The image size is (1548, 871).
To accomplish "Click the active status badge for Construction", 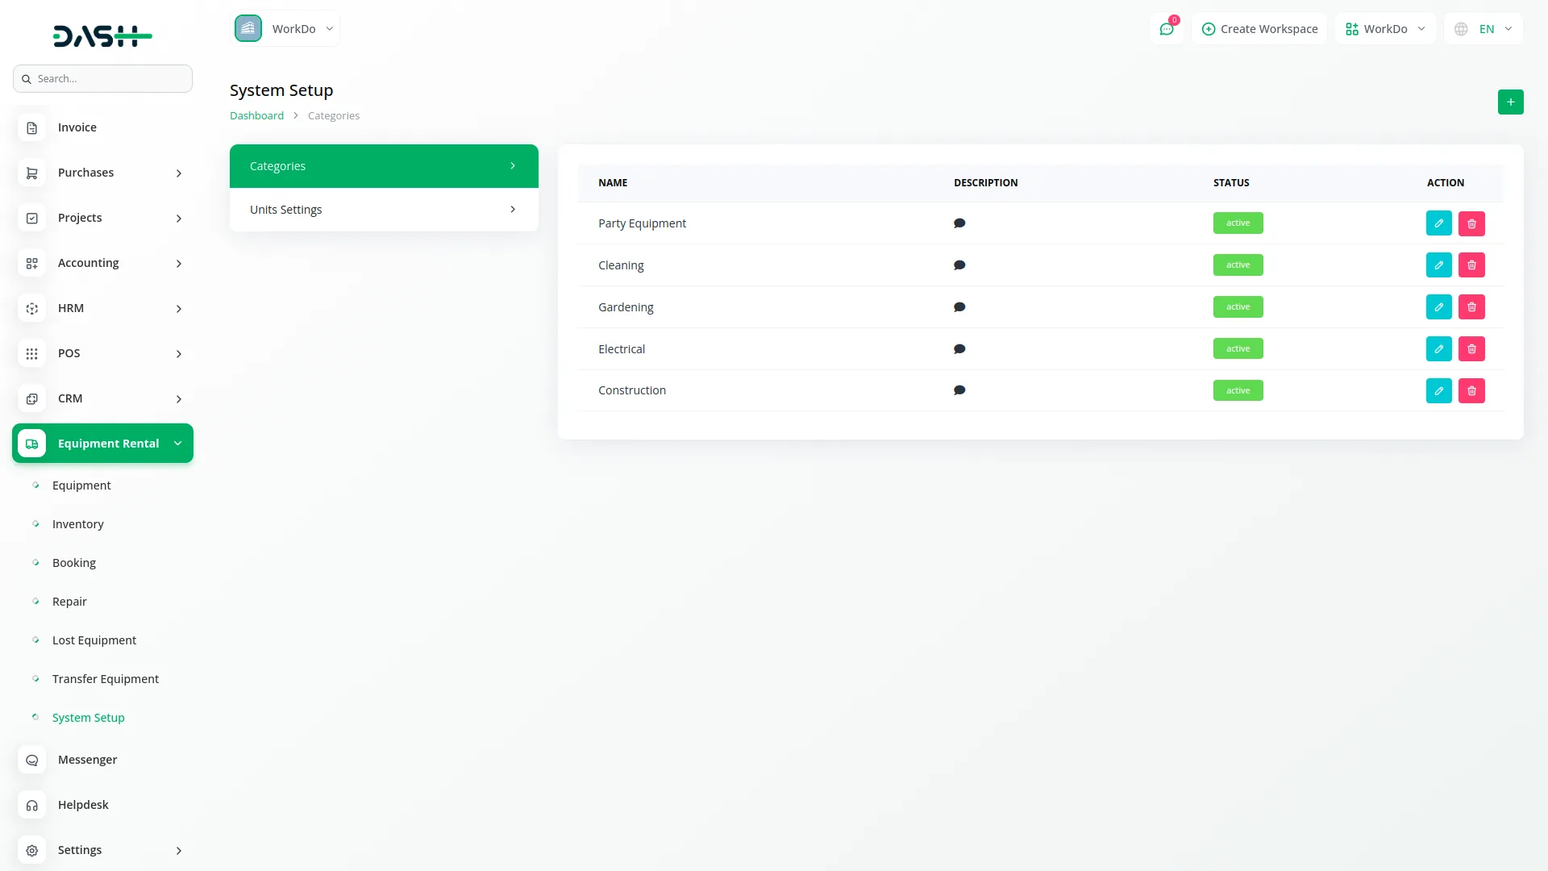I will click(x=1238, y=390).
